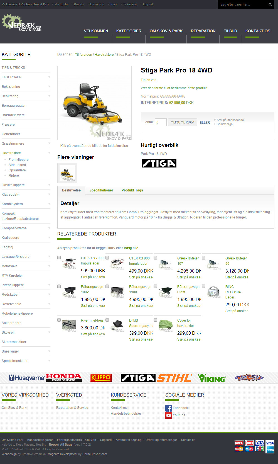Open the Frontklippere subcategory

19,160
